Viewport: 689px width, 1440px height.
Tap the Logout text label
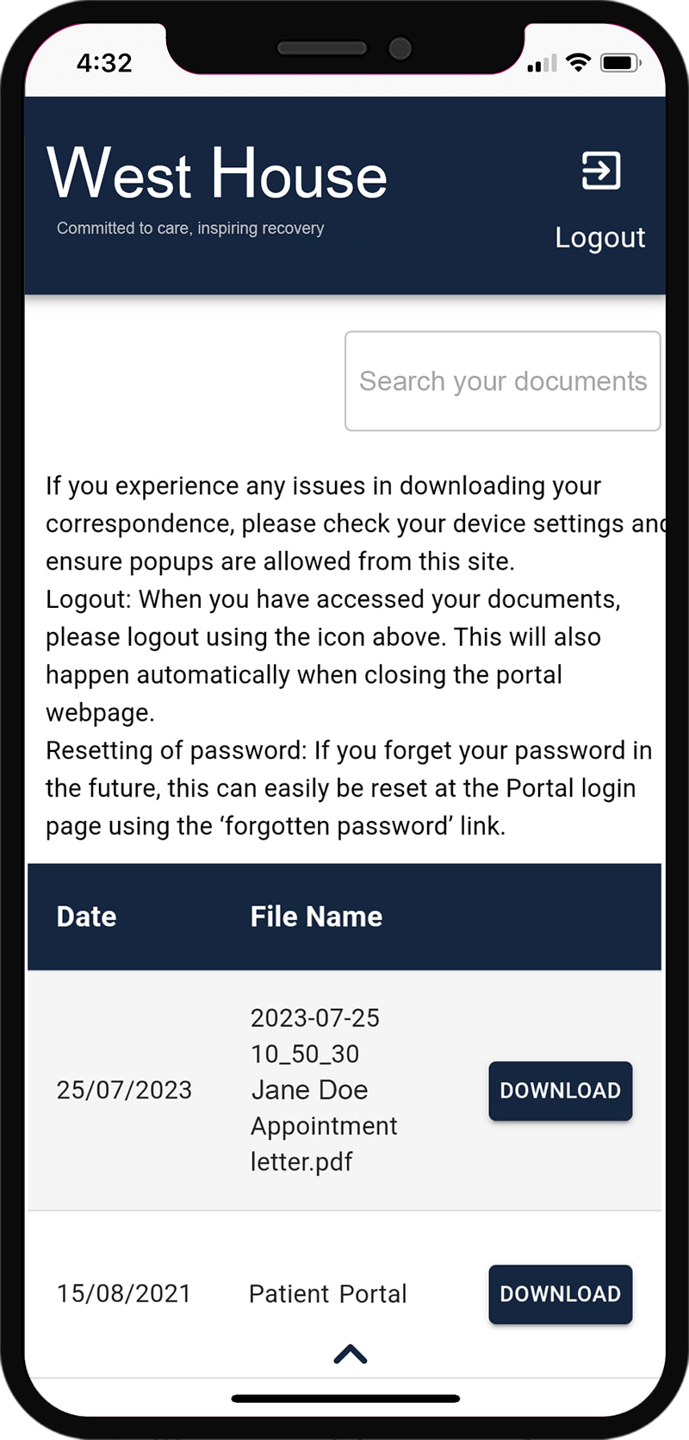[599, 237]
